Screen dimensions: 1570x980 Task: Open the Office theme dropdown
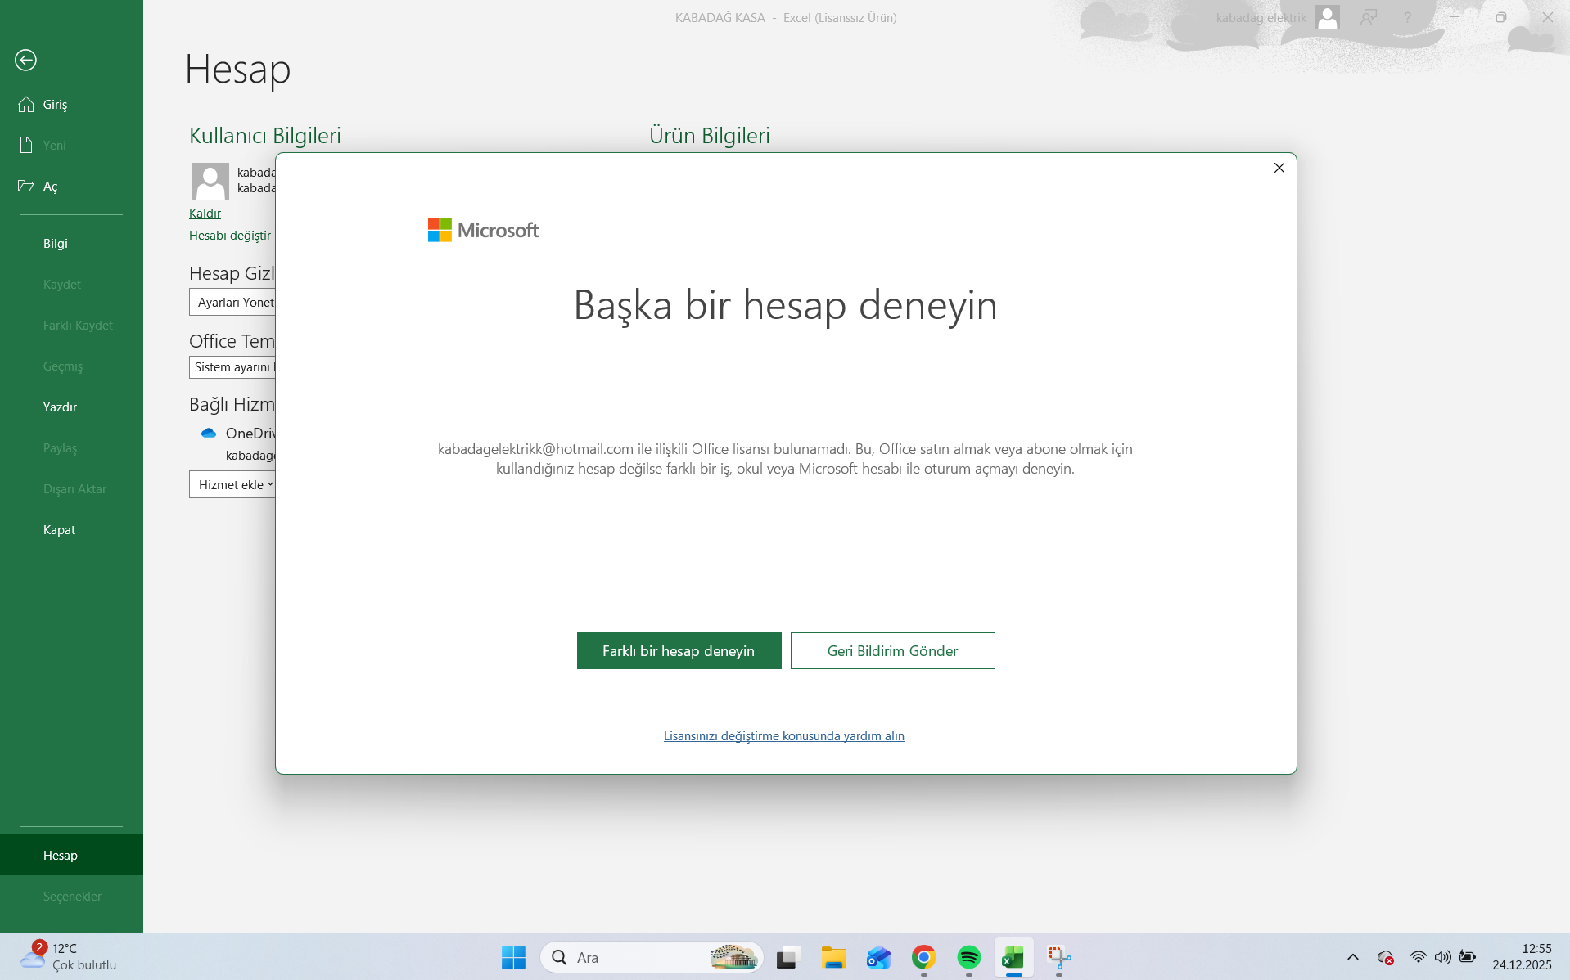point(233,366)
